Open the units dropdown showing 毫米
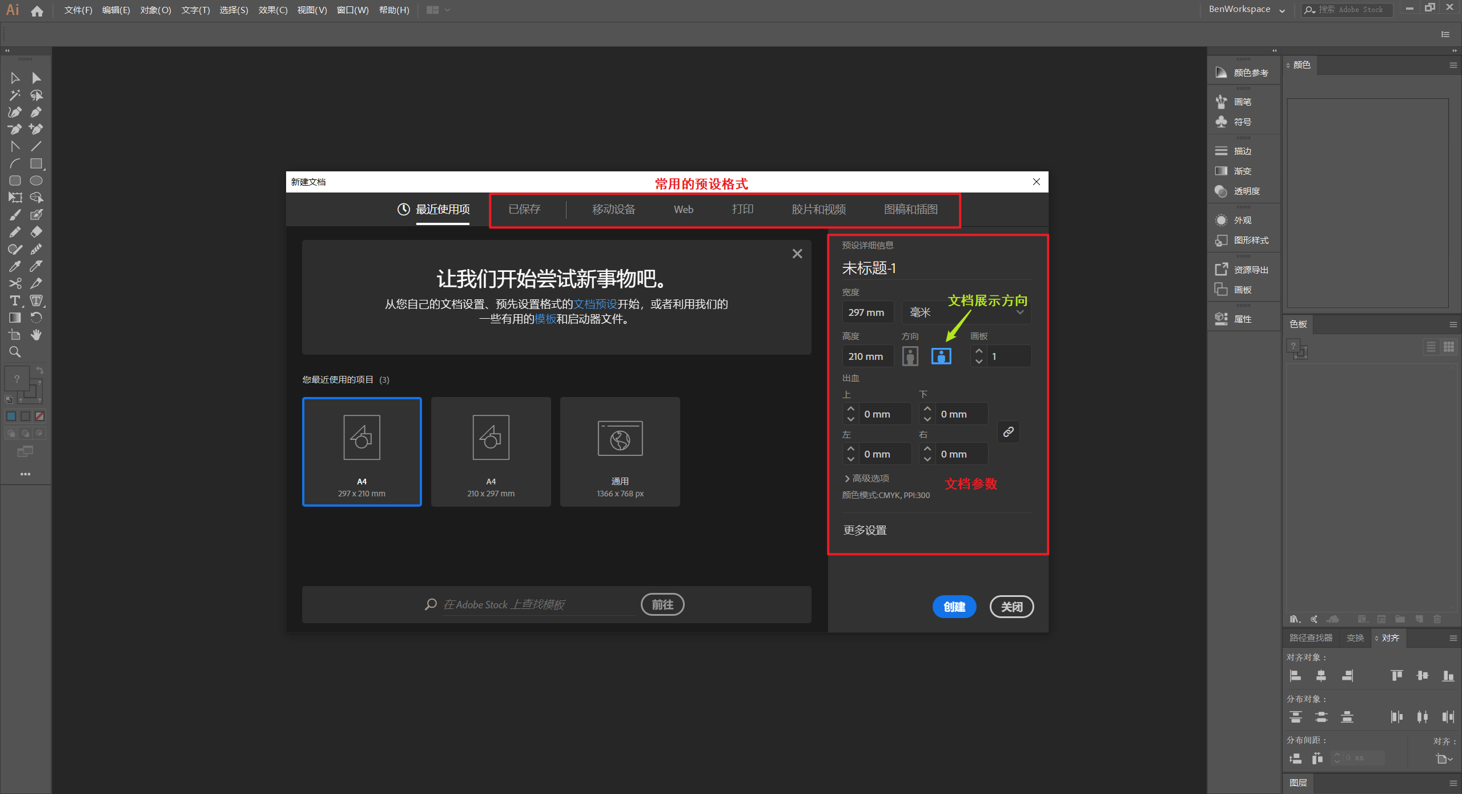Screen dimensions: 1462x794 pos(966,312)
